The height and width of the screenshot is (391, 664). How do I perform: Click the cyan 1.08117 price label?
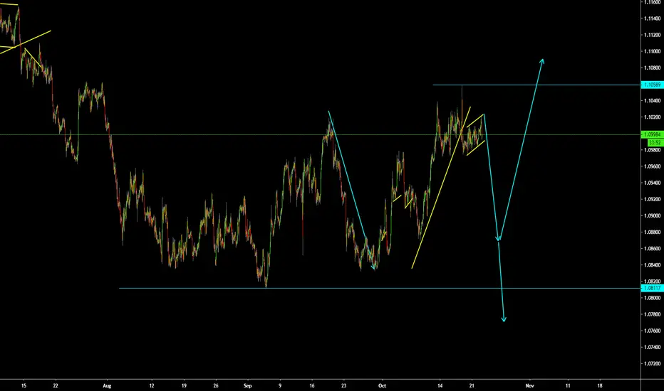652,289
